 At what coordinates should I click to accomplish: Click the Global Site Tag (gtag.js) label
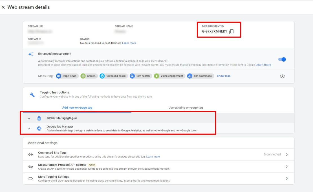pos(62,118)
